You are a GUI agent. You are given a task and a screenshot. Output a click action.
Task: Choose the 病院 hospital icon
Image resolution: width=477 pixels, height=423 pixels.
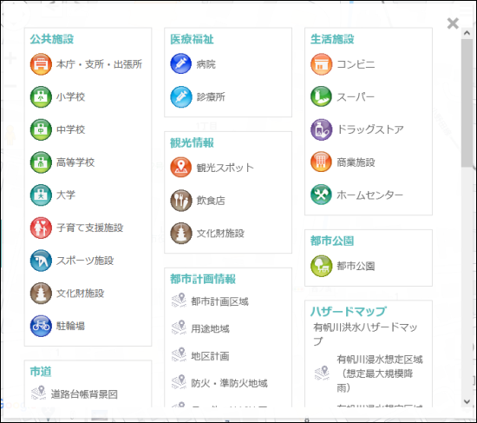181,63
